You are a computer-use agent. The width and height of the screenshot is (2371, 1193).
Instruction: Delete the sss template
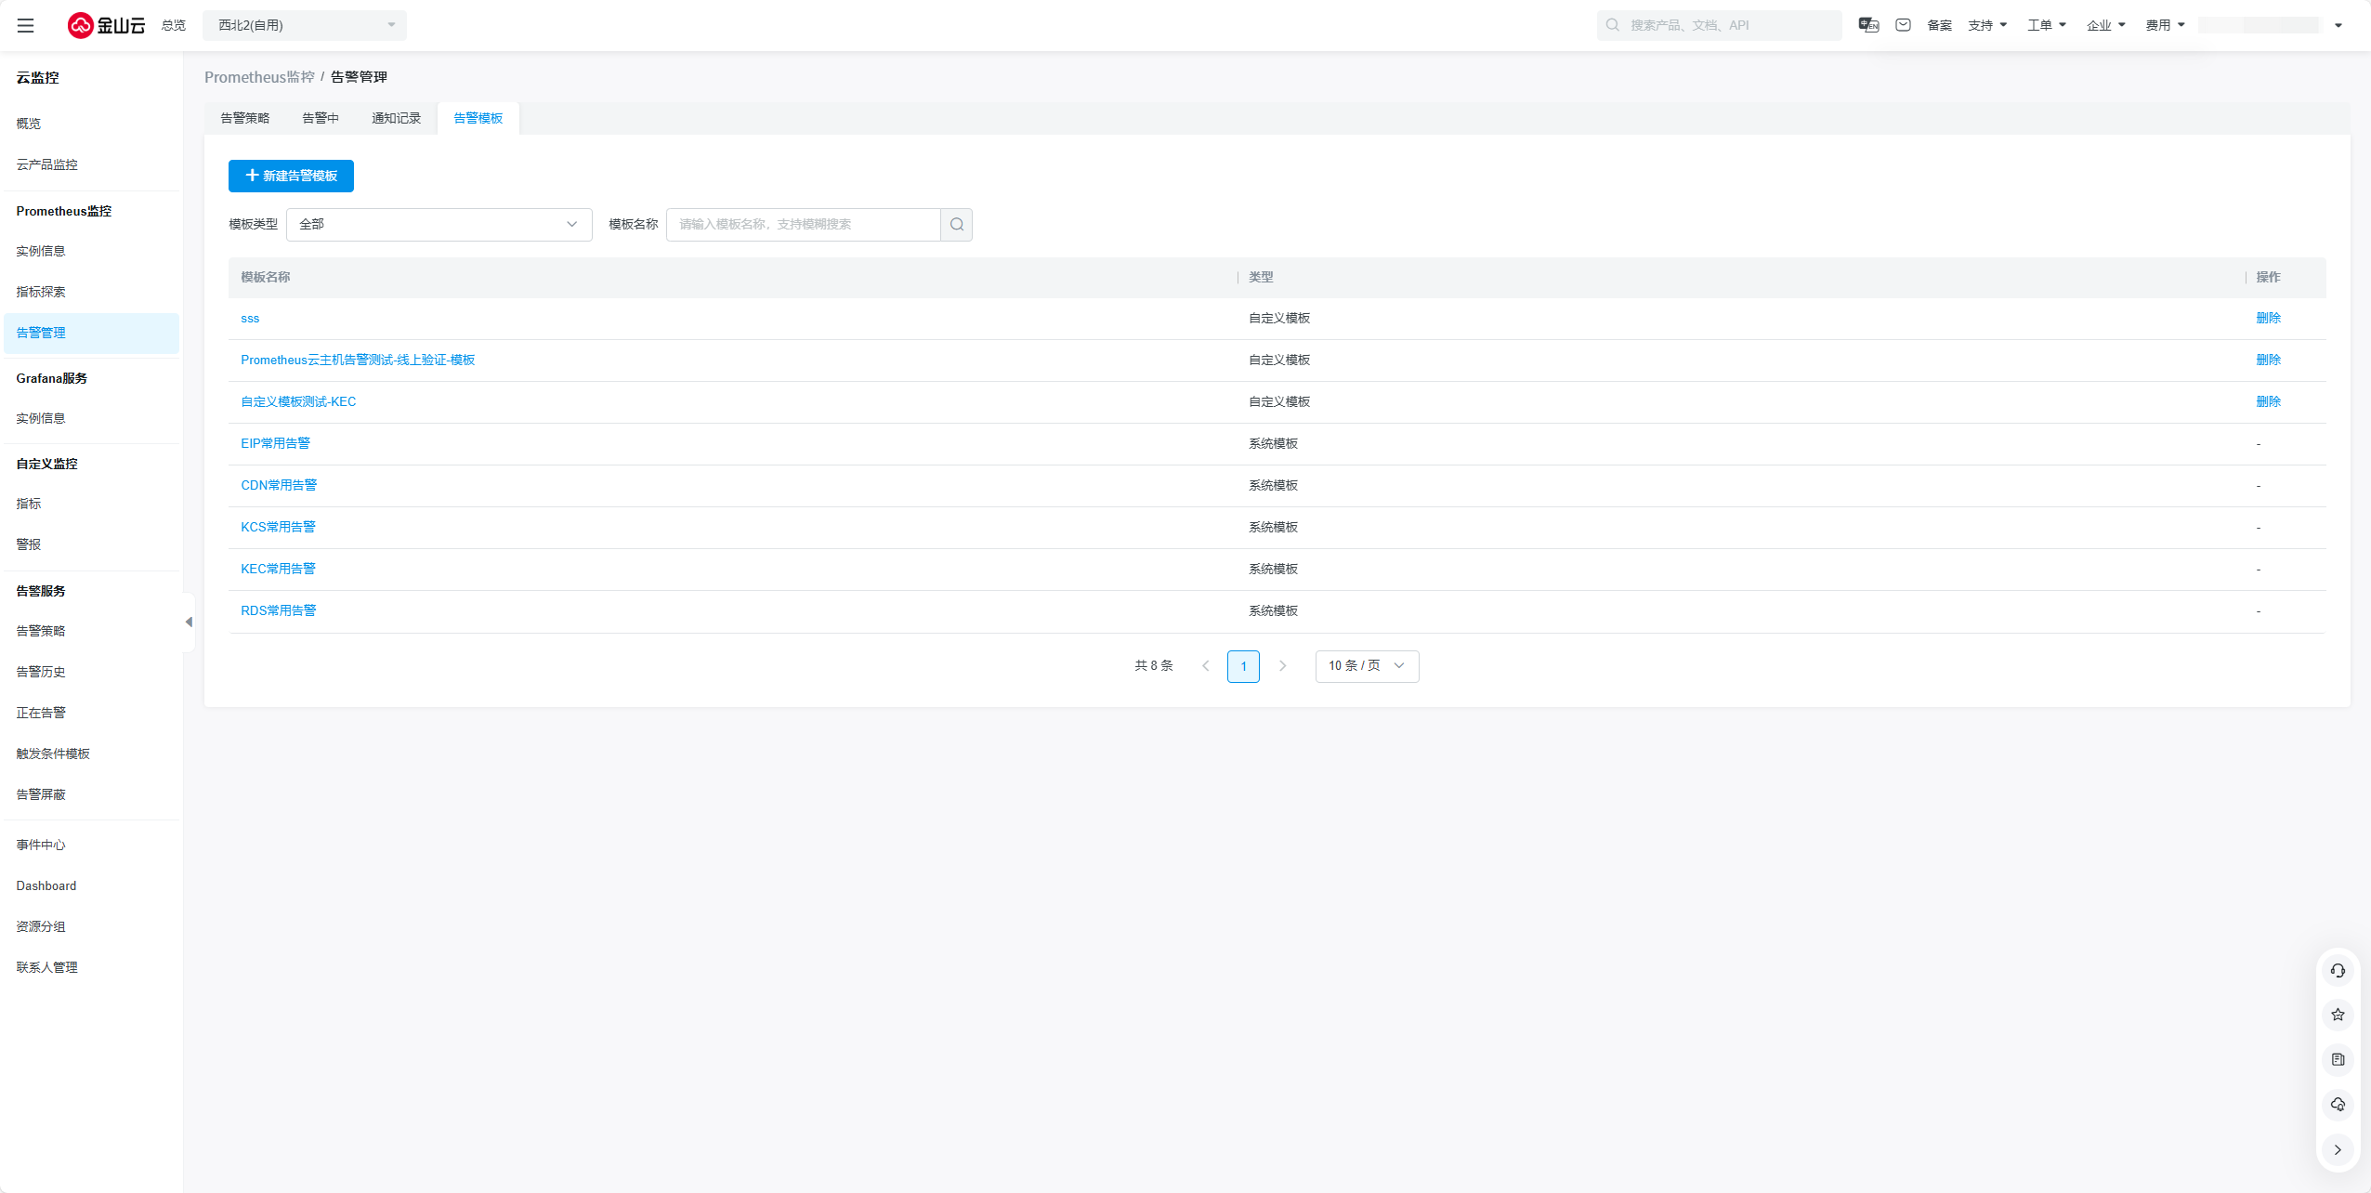tap(2268, 318)
